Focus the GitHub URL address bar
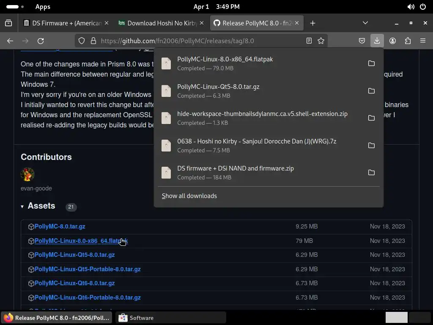Viewport: 433px width, 325px height. pos(201,41)
